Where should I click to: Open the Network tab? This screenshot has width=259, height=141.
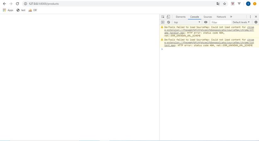pos(221,17)
